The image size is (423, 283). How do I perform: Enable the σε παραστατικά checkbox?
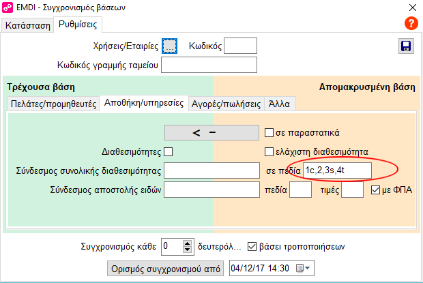tap(269, 132)
